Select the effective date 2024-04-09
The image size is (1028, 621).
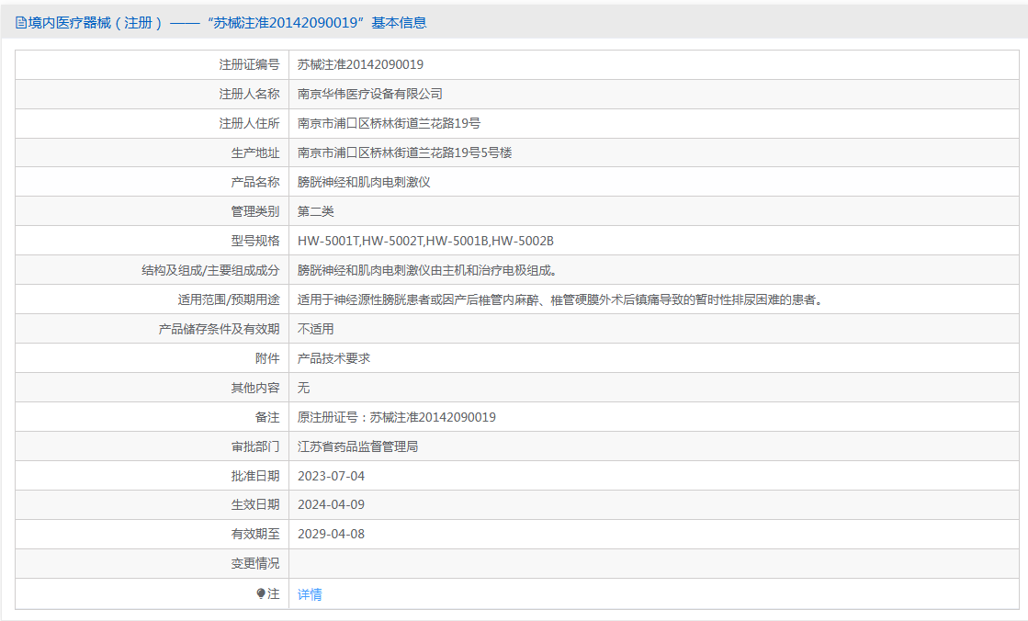point(331,504)
